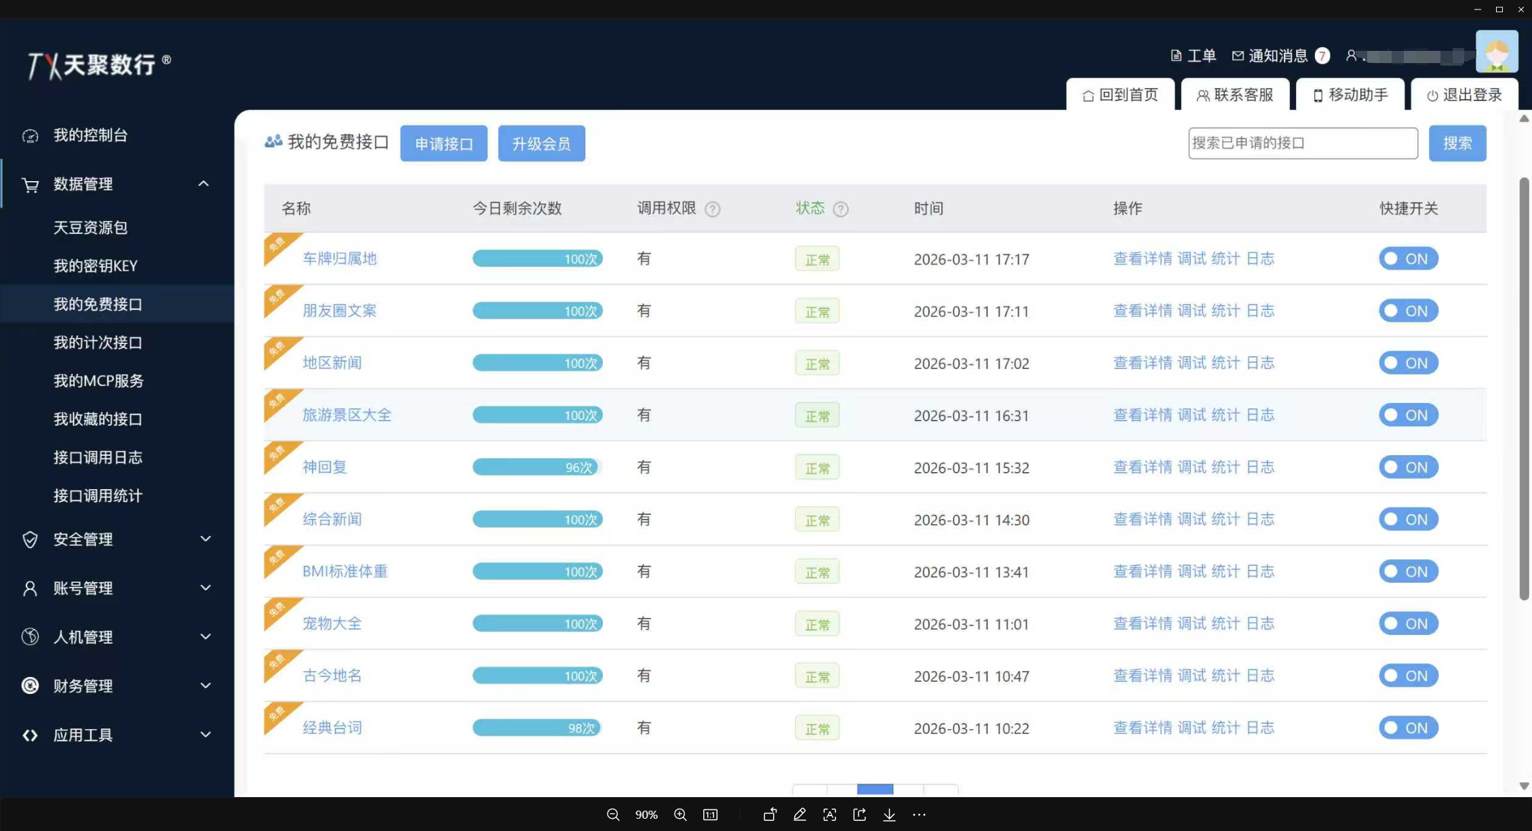Click the shopping cart data management icon
This screenshot has width=1532, height=831.
pos(30,185)
